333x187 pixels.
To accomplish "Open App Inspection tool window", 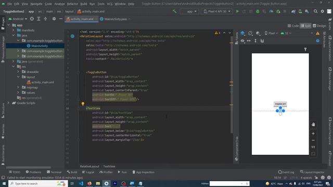I will 144,172.
